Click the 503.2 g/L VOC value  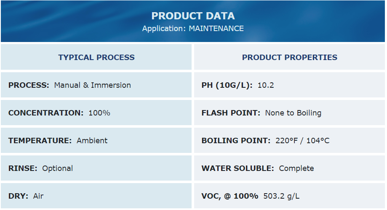(x=281, y=196)
